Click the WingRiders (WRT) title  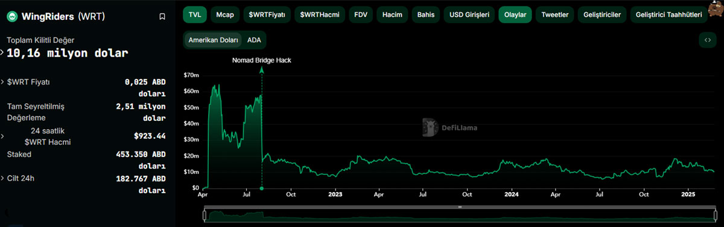(63, 17)
